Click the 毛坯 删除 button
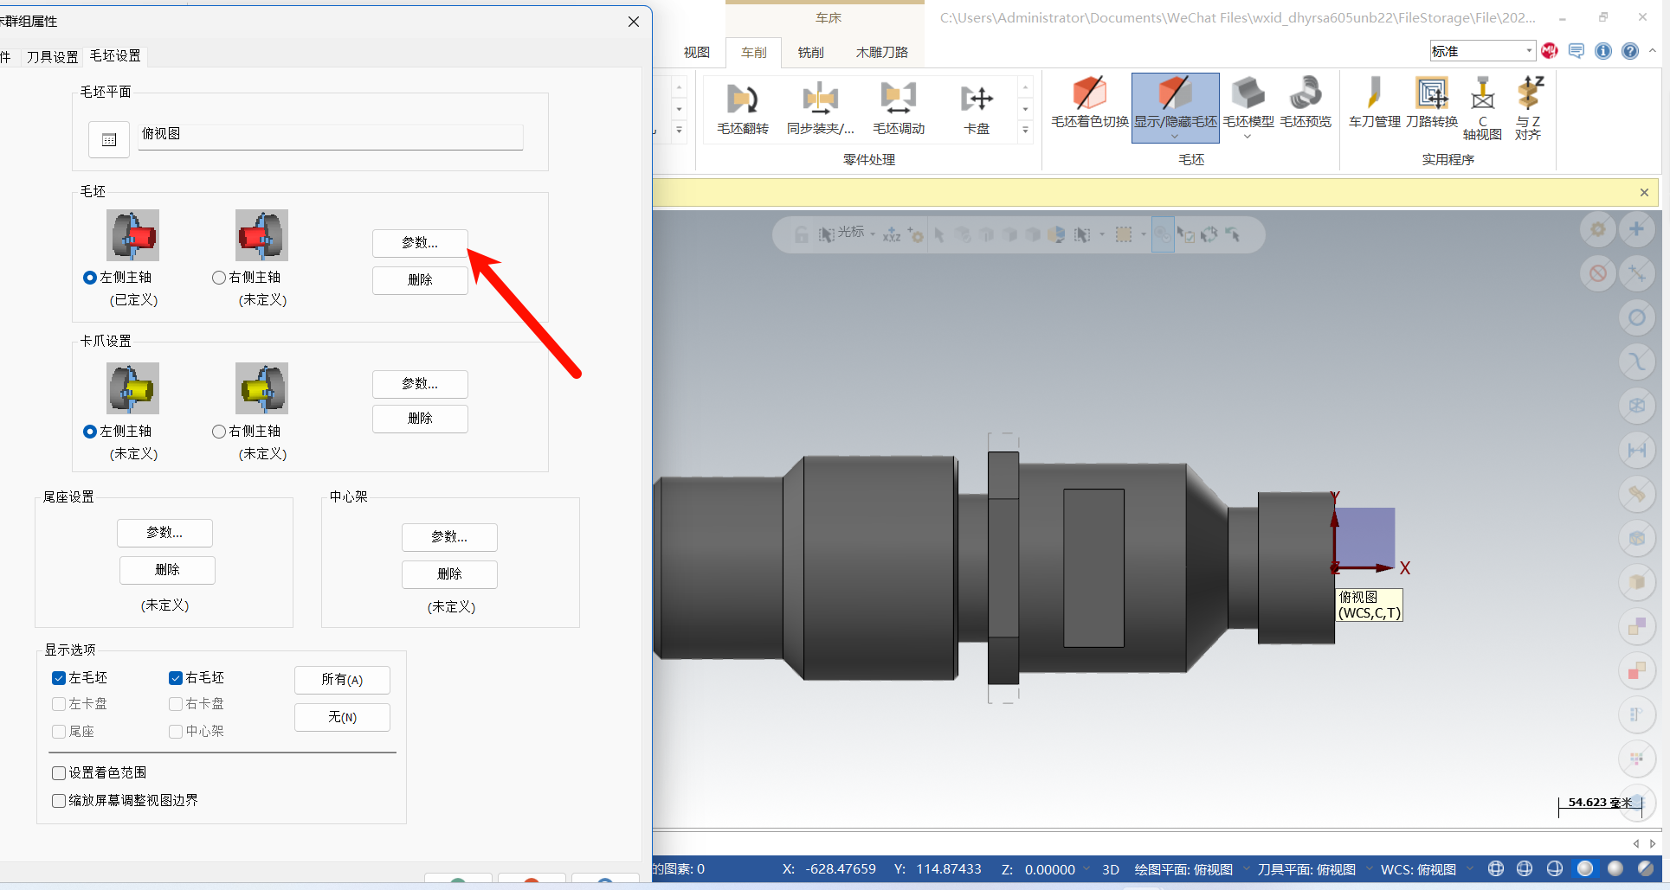The image size is (1670, 890). [x=420, y=280]
